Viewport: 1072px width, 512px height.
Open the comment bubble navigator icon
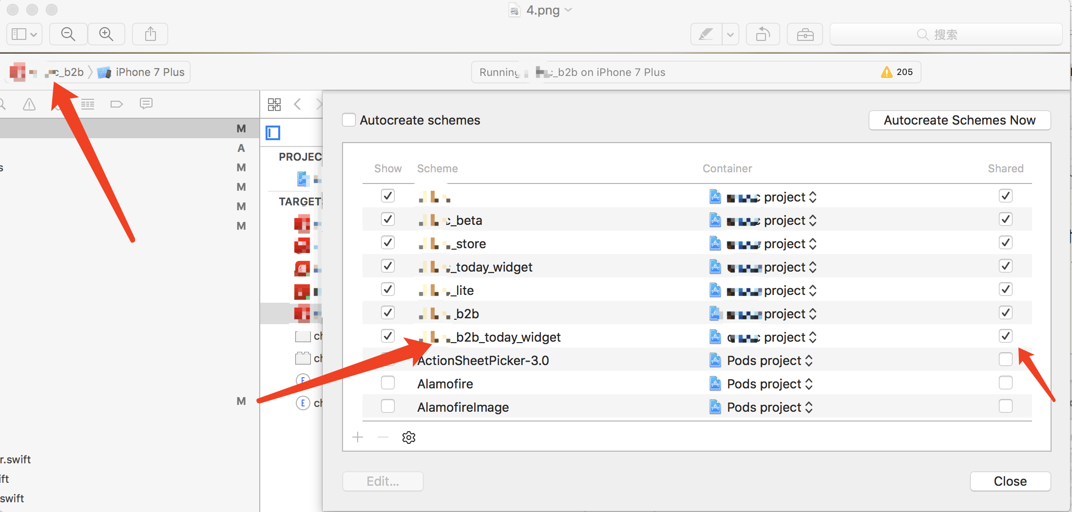[x=146, y=103]
